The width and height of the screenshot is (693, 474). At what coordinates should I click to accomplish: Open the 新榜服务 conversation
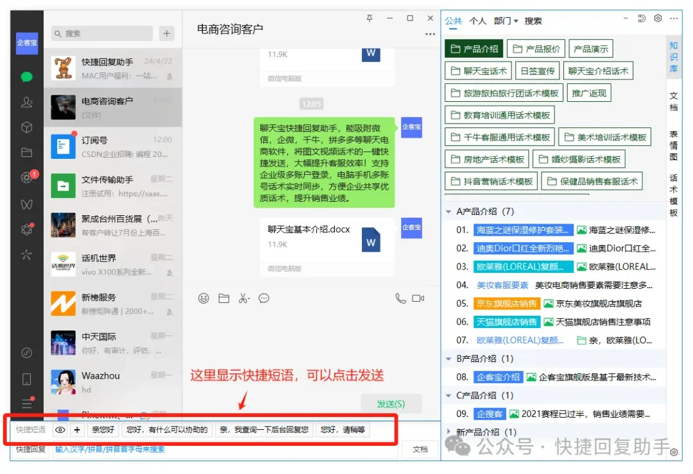click(113, 304)
